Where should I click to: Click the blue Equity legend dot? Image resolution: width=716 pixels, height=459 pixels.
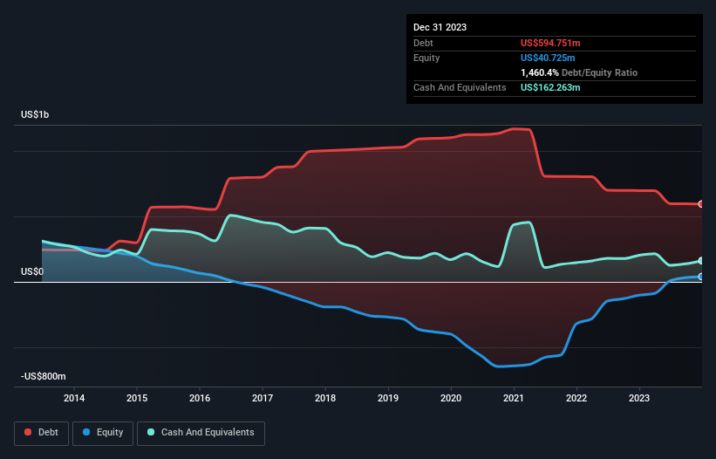[86, 432]
